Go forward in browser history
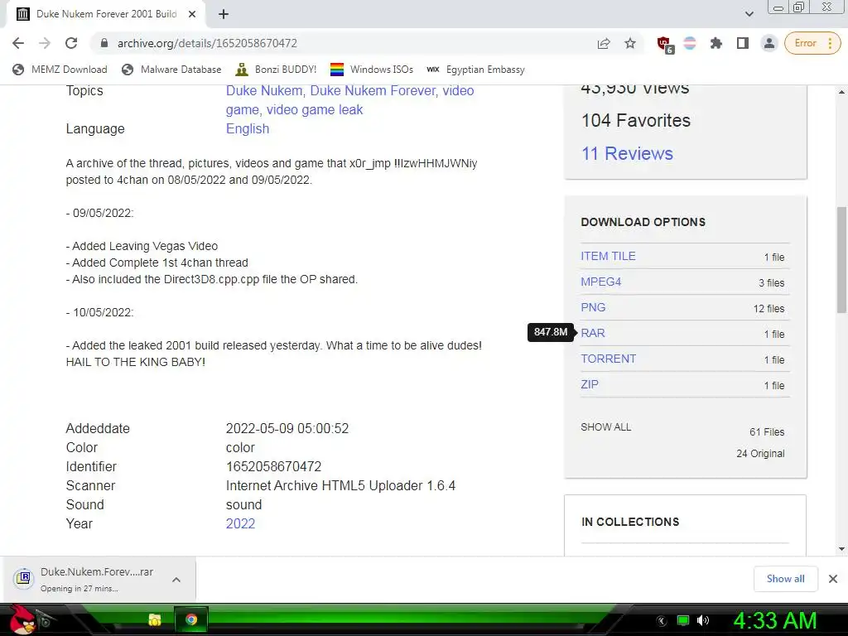 pyautogui.click(x=45, y=43)
